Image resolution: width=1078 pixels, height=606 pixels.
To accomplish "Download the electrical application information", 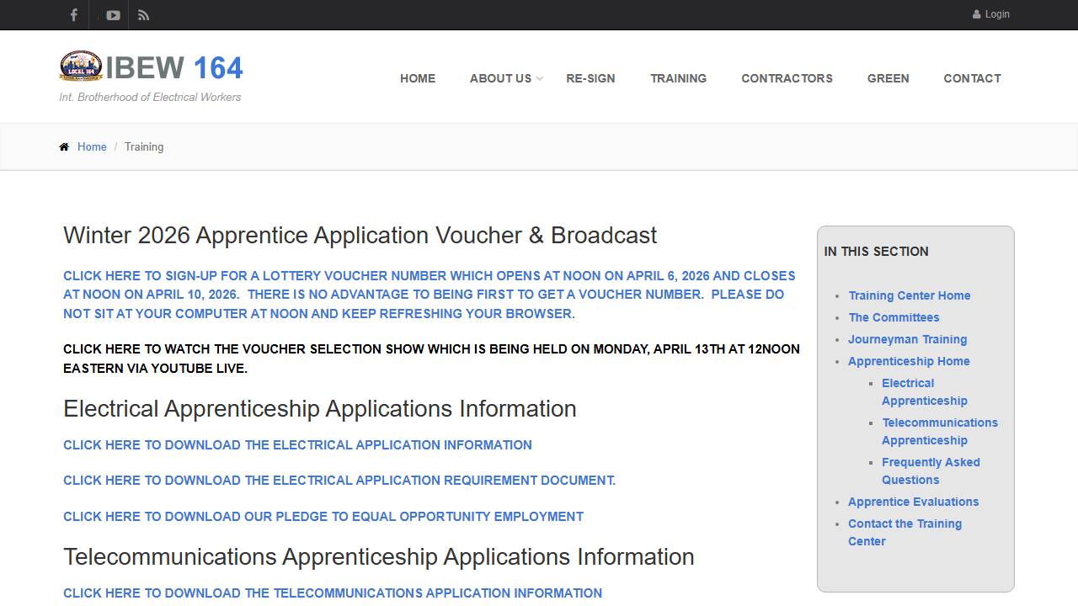I will (x=297, y=445).
